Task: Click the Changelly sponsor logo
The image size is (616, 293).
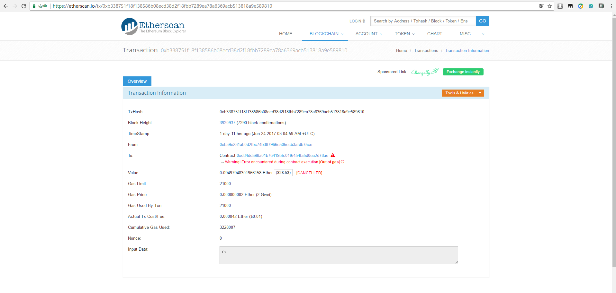Action: click(425, 72)
